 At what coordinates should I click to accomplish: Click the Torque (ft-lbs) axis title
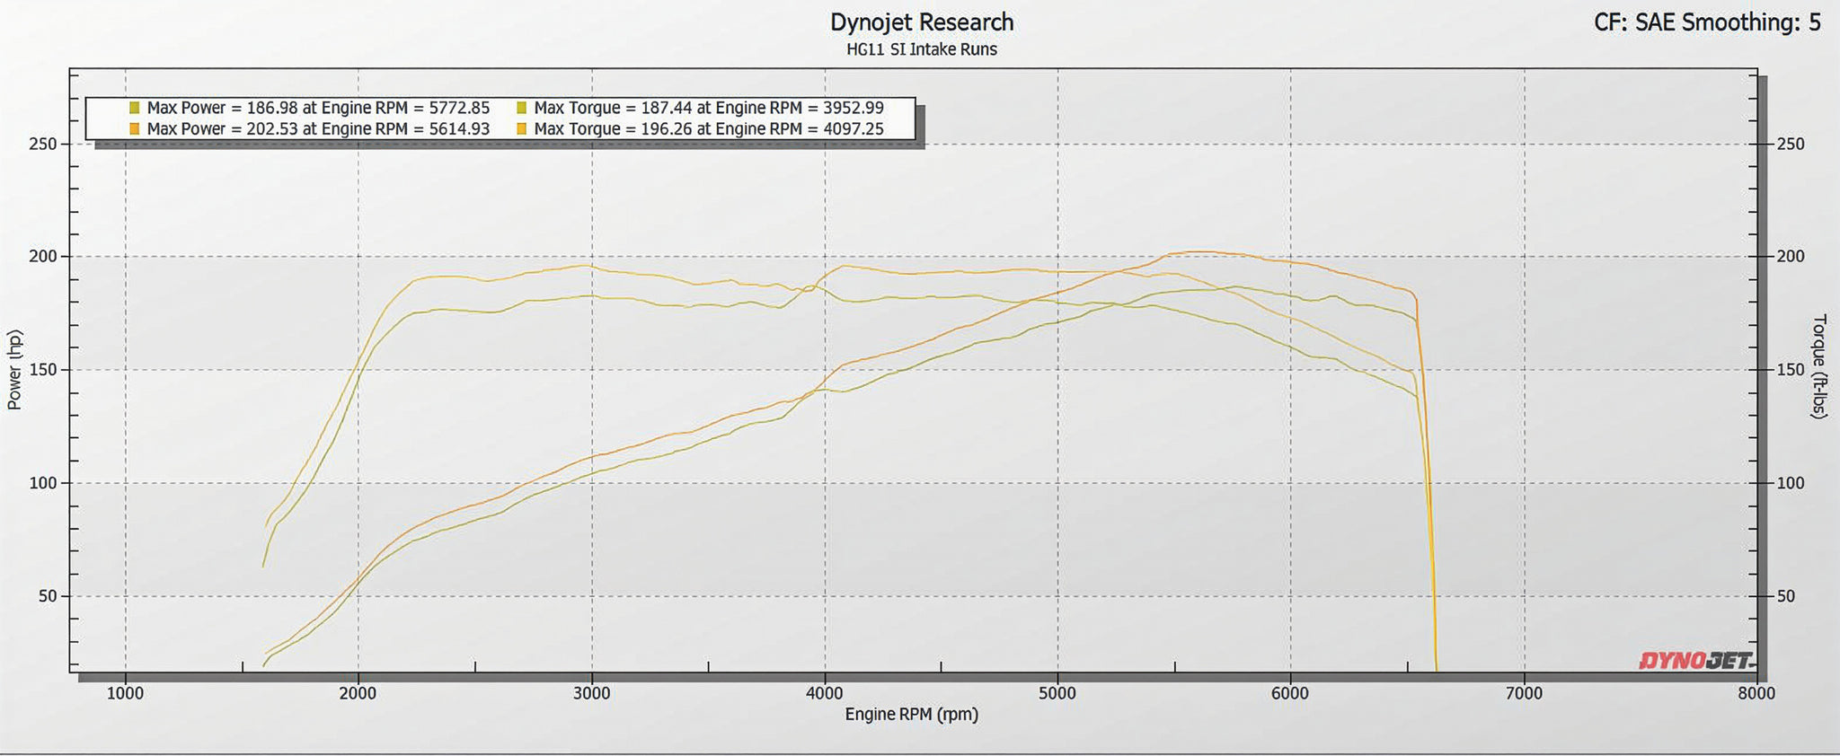click(1819, 366)
